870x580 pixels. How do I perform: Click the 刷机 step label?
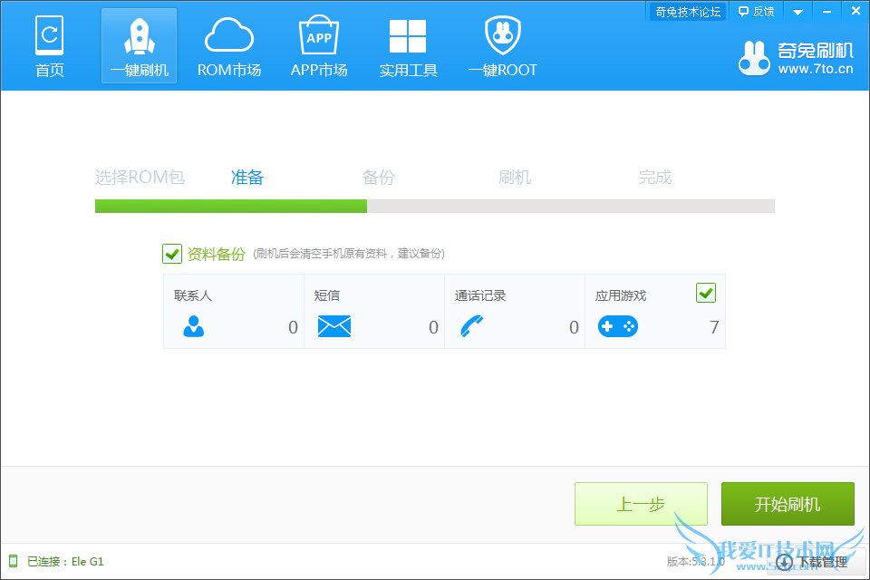click(515, 177)
